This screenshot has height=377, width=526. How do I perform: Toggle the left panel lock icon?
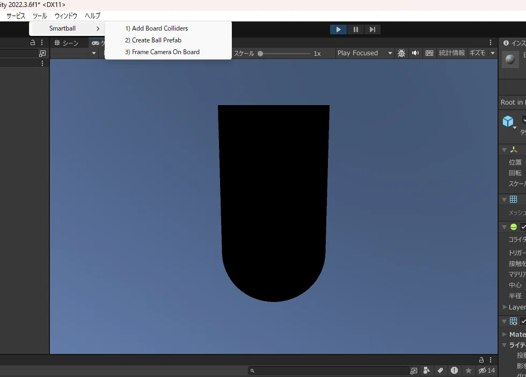pos(33,42)
